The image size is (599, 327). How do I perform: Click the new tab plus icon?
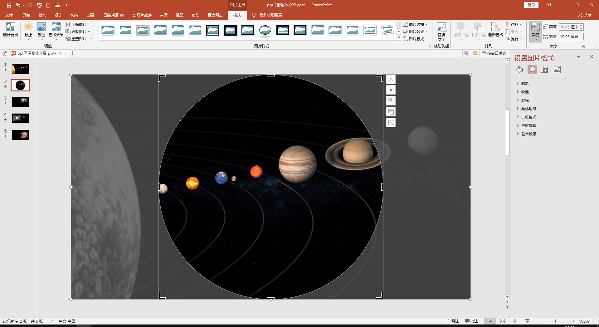tap(73, 53)
